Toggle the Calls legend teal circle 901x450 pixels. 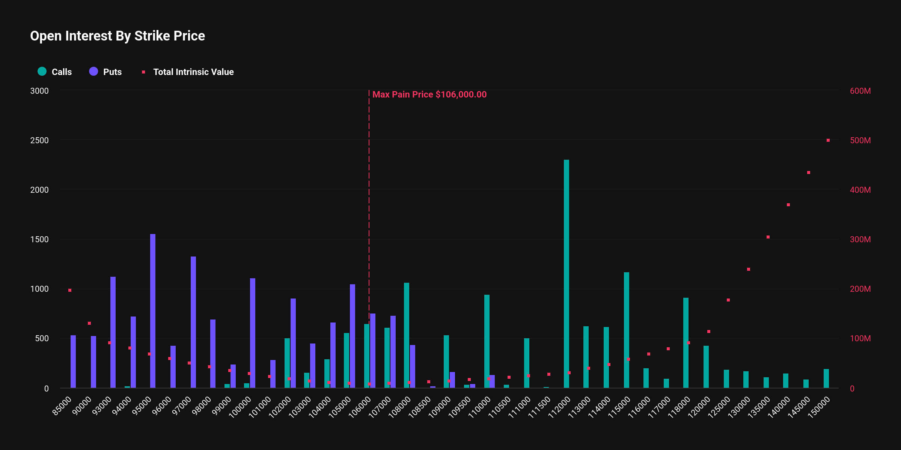point(42,71)
